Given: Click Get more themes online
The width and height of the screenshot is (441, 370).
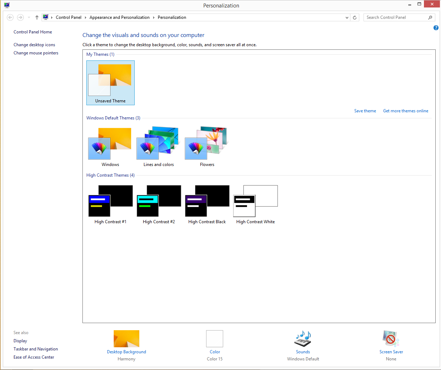Looking at the screenshot, I should pos(405,111).
